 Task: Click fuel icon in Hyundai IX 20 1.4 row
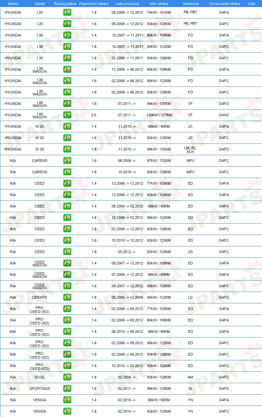[x=67, y=126]
